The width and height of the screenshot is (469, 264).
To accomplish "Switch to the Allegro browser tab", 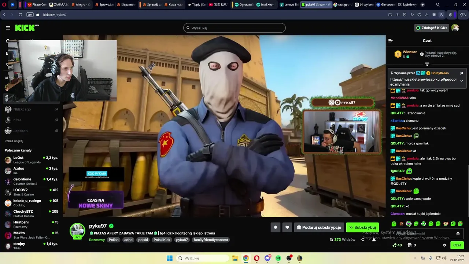I will click(82, 5).
